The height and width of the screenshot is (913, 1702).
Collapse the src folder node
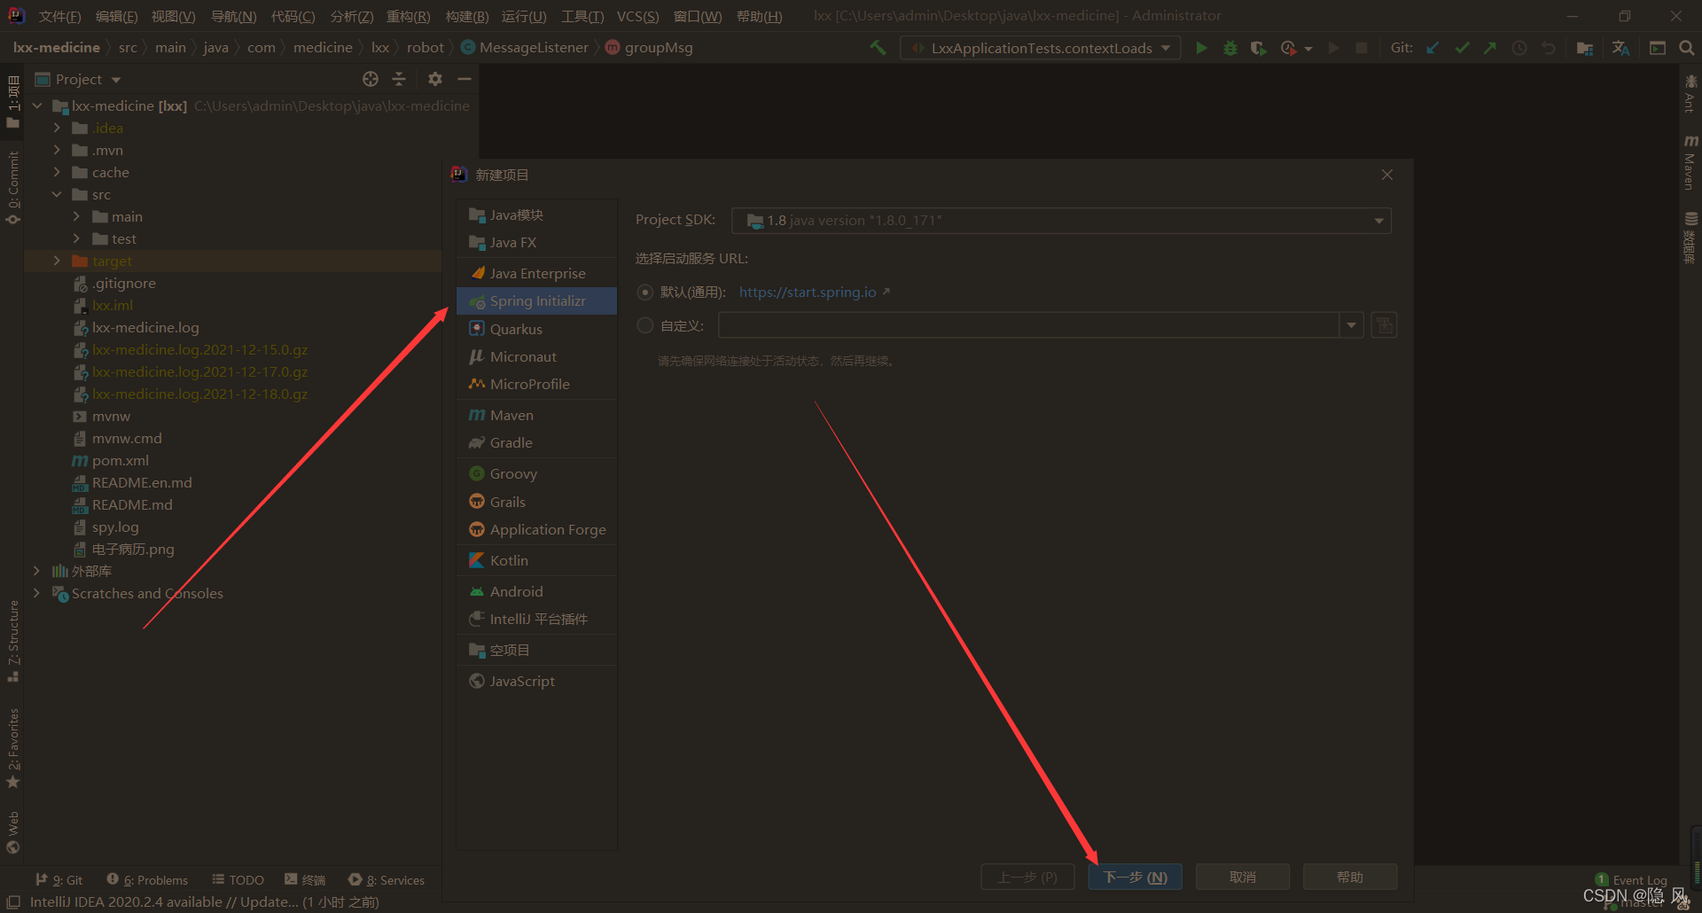[57, 194]
